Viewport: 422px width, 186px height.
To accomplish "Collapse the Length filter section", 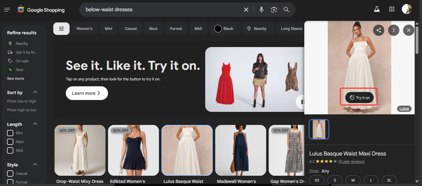I will tap(35, 124).
